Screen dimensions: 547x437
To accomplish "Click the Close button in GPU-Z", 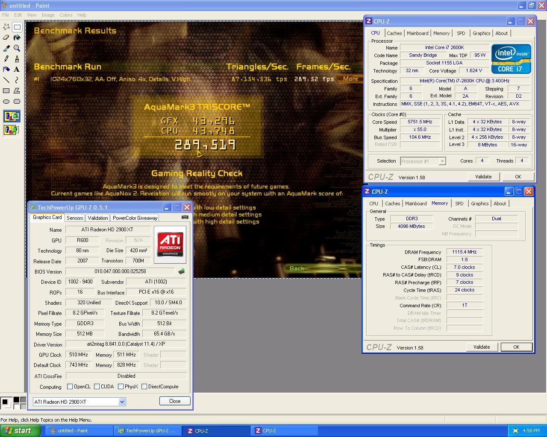I will click(x=175, y=401).
